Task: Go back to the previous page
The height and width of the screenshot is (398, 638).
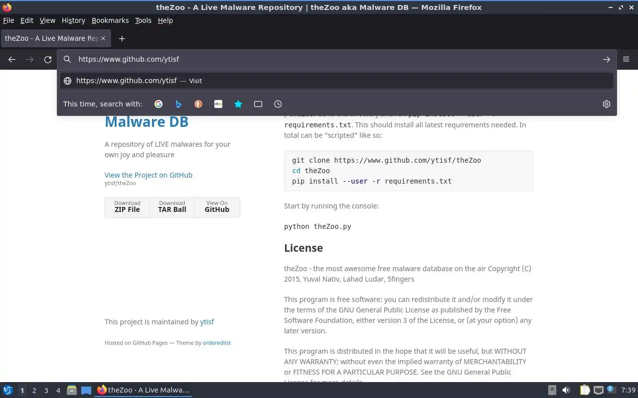Action: point(12,59)
